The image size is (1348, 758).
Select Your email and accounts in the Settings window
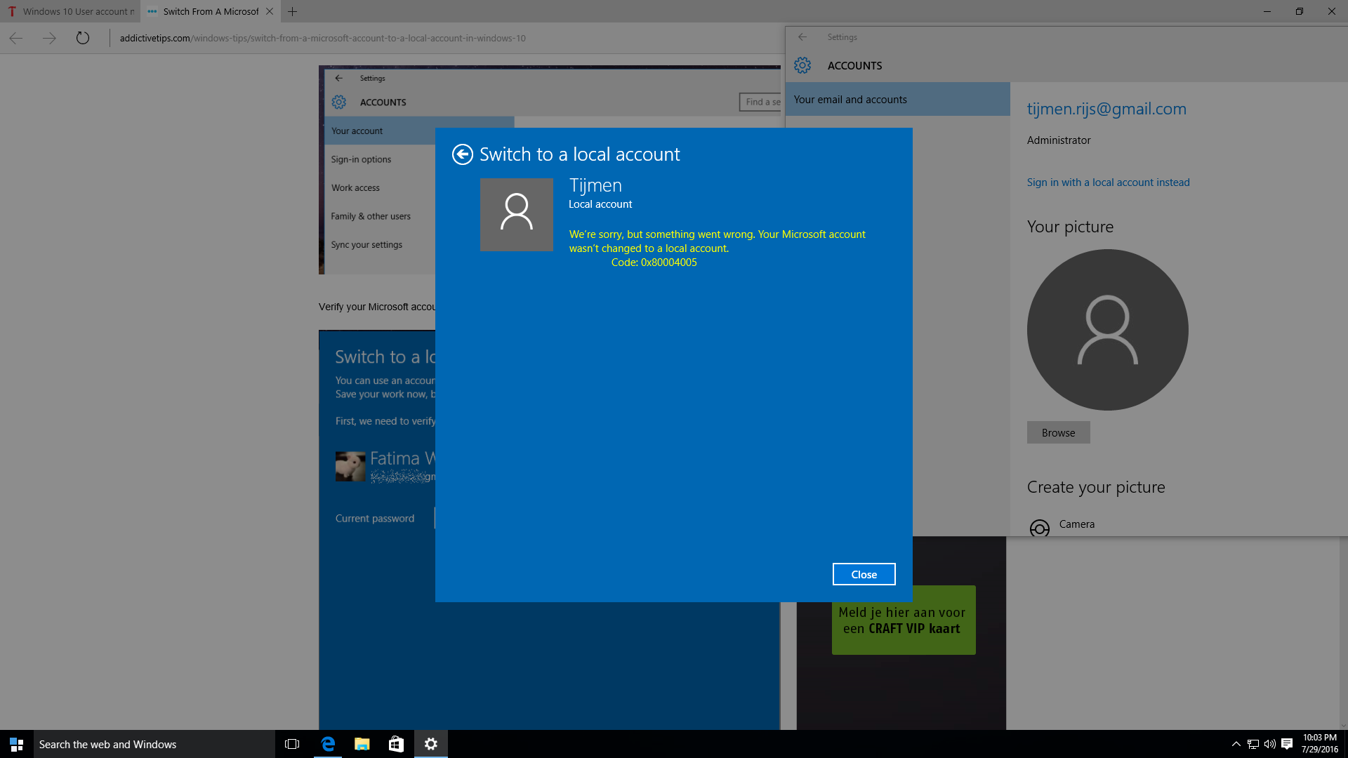click(898, 100)
